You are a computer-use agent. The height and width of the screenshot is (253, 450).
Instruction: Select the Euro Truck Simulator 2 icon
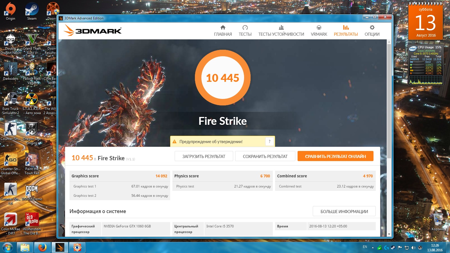point(10,104)
